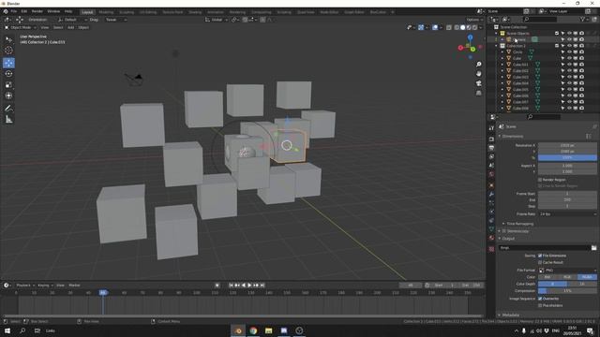This screenshot has height=337, width=600.
Task: Click the Frame Start value field
Action: coord(567,194)
